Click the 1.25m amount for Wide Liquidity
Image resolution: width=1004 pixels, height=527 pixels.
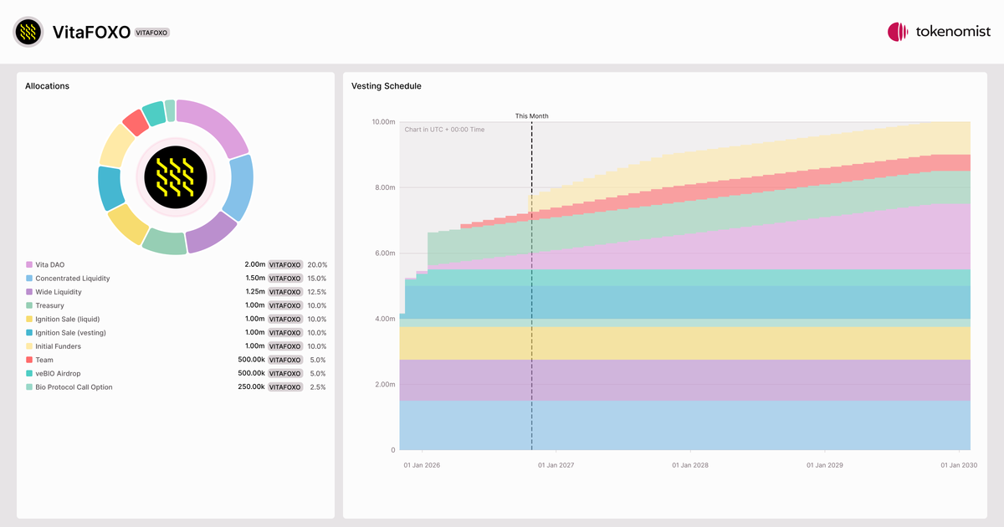254,292
